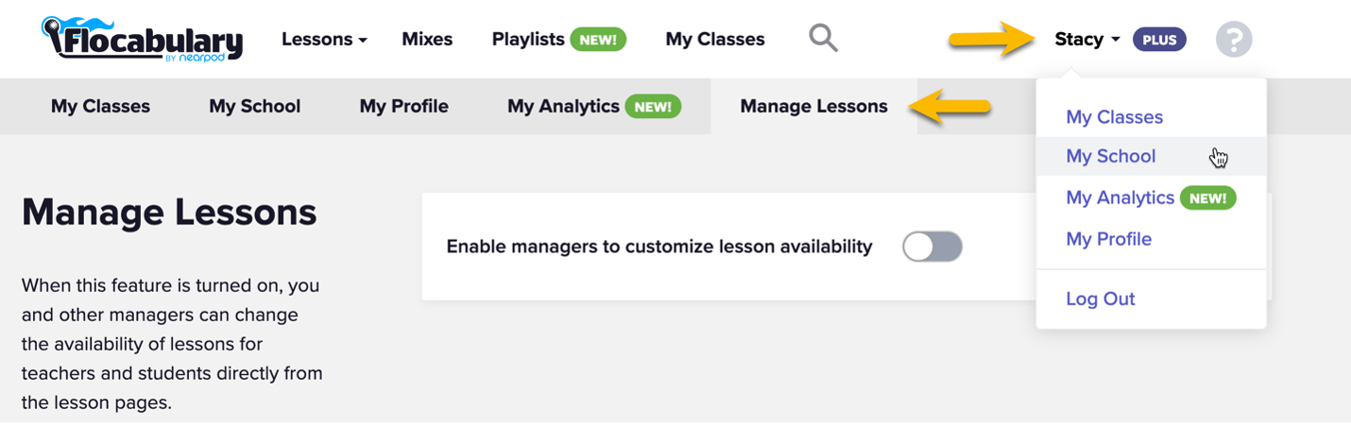This screenshot has width=1351, height=427.
Task: Select My Profile from dropdown menu
Action: pos(1109,239)
